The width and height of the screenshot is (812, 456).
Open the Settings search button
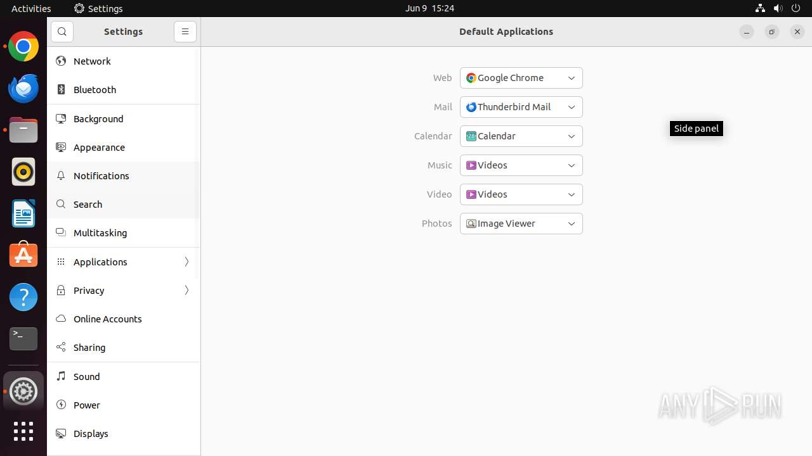point(62,32)
